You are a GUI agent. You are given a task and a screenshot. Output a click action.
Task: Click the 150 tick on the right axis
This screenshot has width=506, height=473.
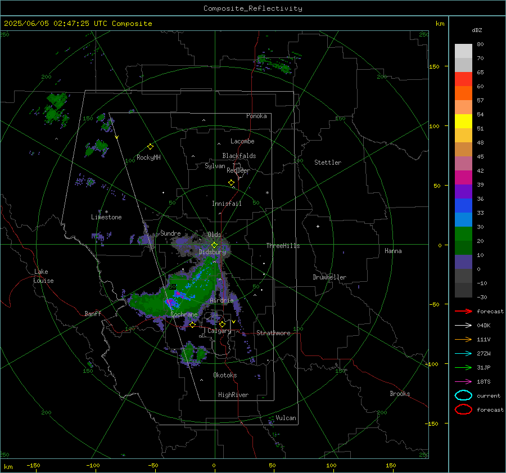(x=435, y=66)
